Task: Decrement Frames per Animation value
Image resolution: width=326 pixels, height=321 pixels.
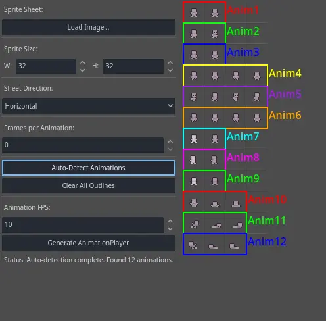Action: [x=170, y=149]
